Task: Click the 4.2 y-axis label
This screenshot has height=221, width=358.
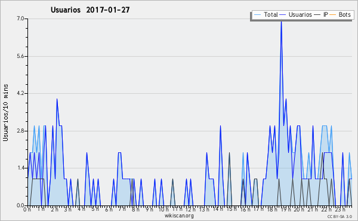Action: pyautogui.click(x=20, y=93)
